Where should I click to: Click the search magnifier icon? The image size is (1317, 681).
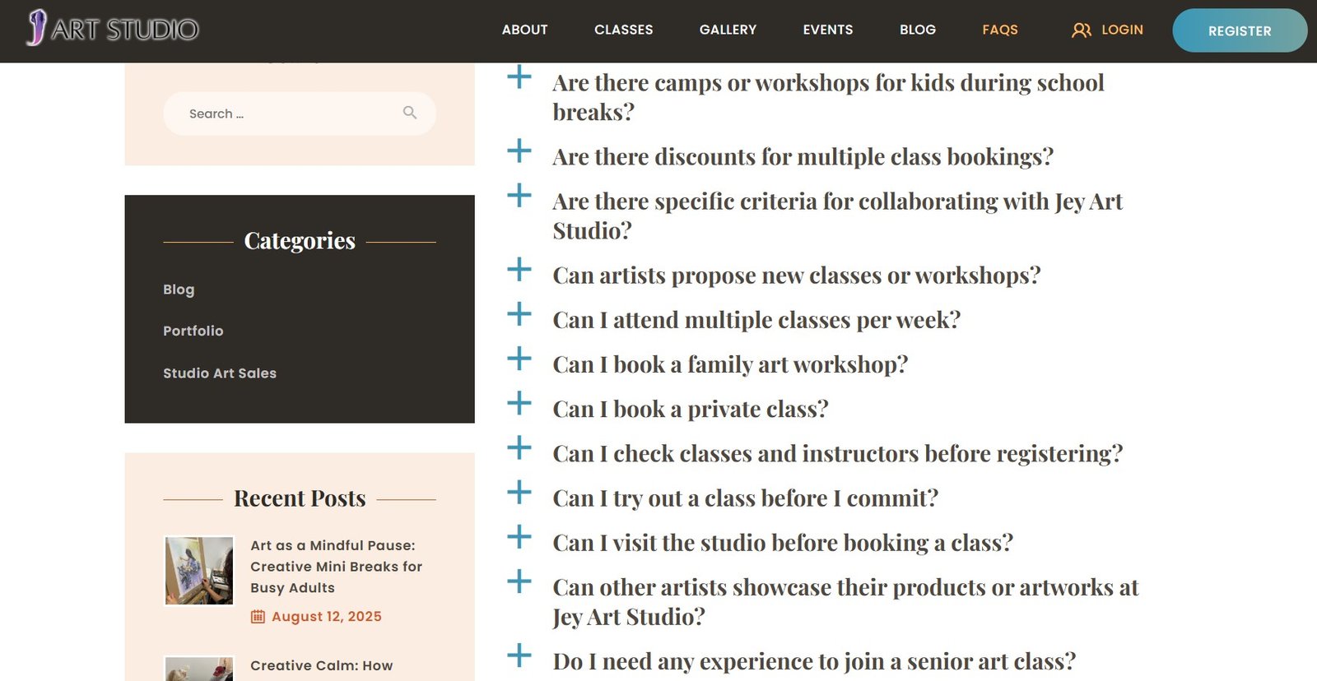(409, 113)
